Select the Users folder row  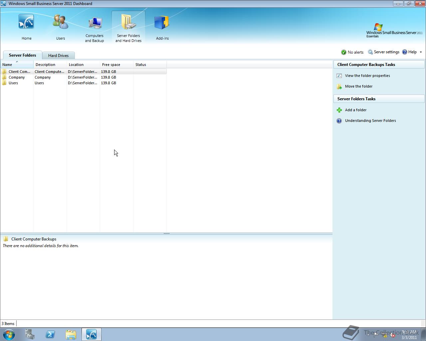pos(84,83)
